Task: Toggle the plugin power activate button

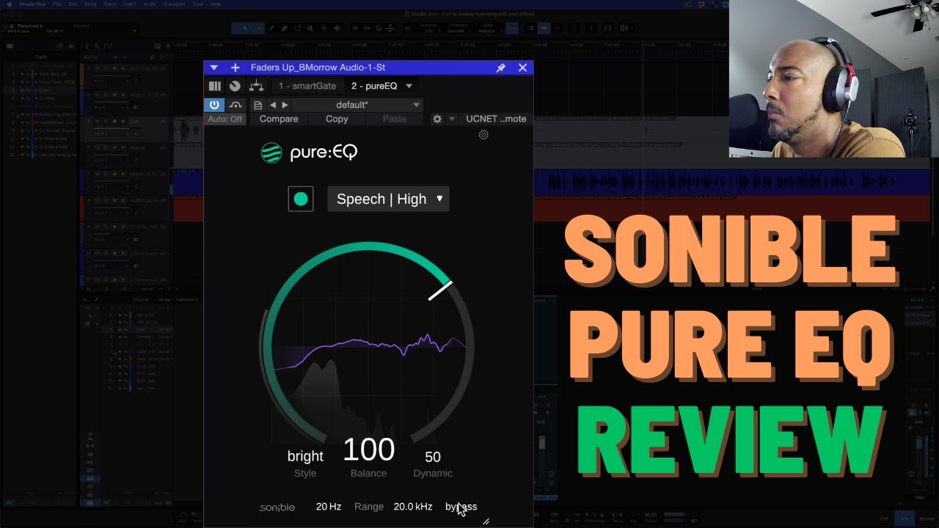Action: click(214, 105)
